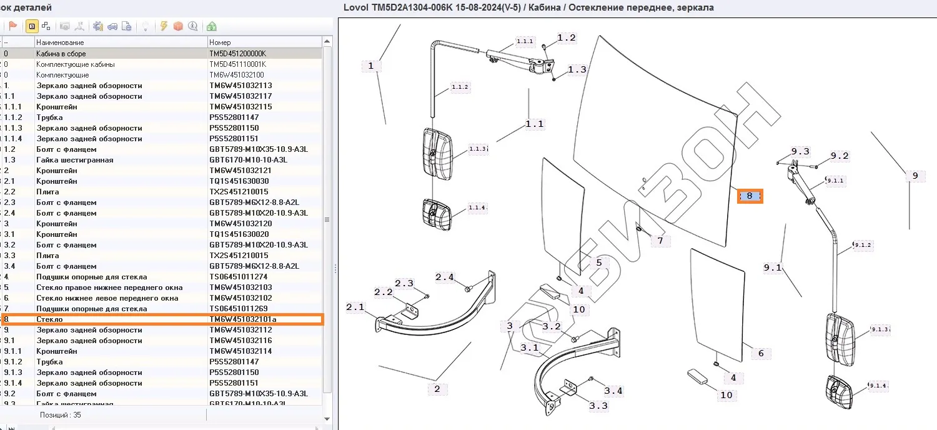Click the document with globe icon
This screenshot has width=937, height=430.
click(x=127, y=26)
